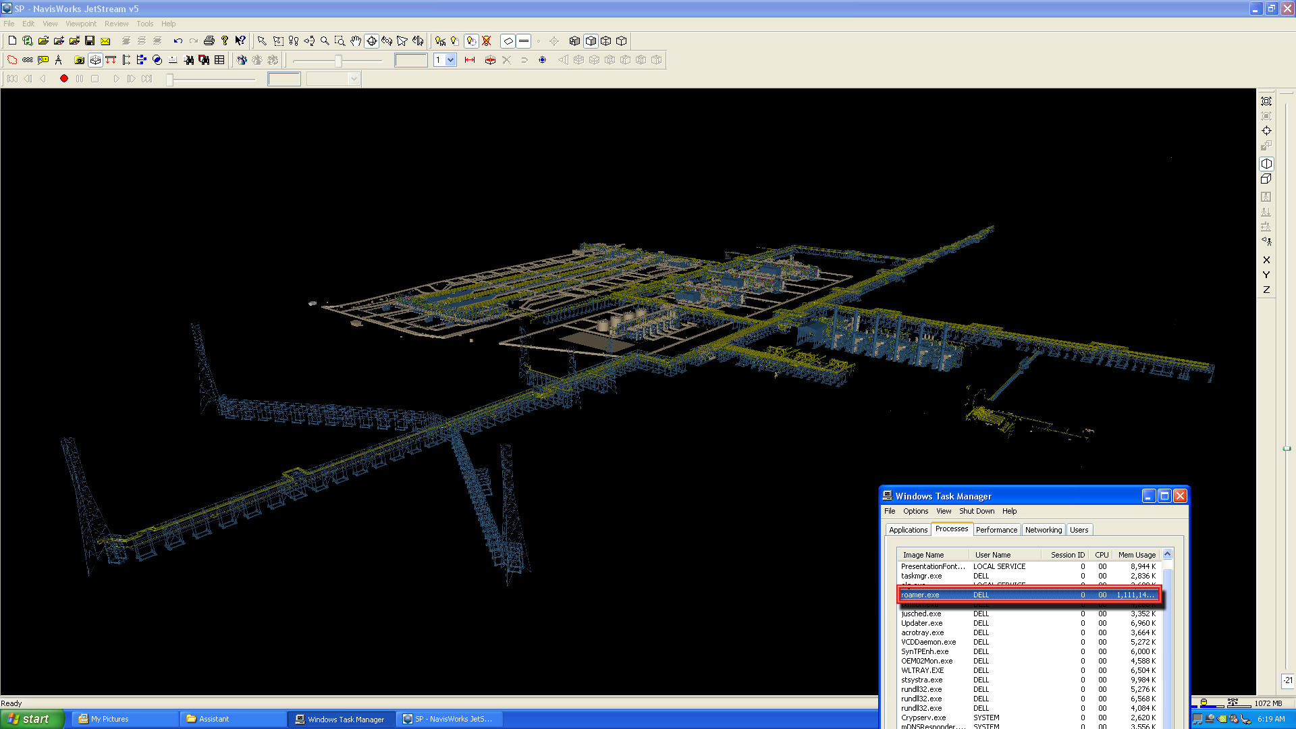The image size is (1296, 729).
Task: Click the red record button
Action: tap(64, 79)
